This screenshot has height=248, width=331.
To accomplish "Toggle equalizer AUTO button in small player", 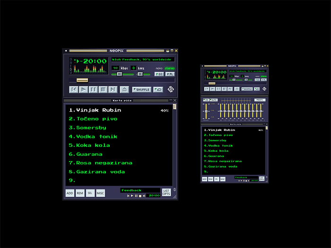I will tap(213, 100).
